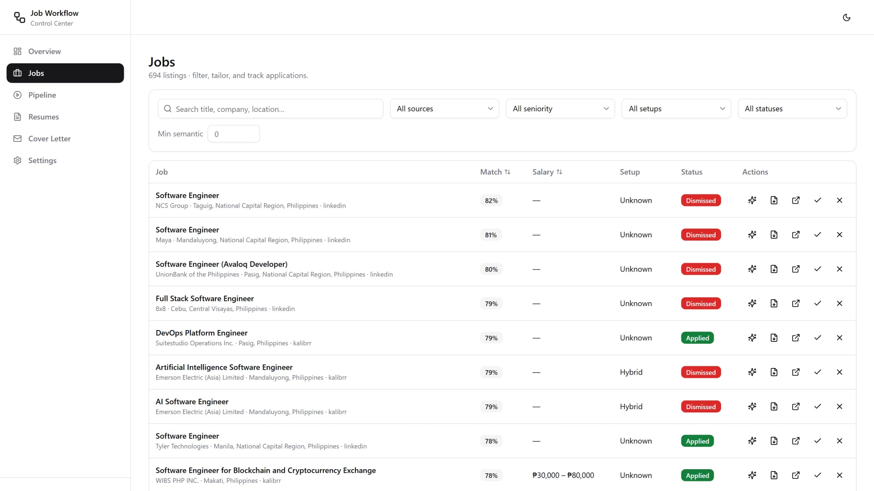Tailor sparkle icon for DevOps Platform Engineer
The width and height of the screenshot is (874, 491).
pyautogui.click(x=752, y=338)
